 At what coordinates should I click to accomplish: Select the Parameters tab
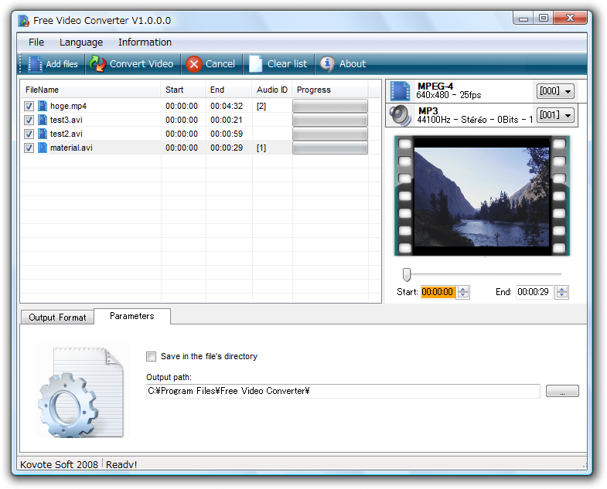pos(132,316)
